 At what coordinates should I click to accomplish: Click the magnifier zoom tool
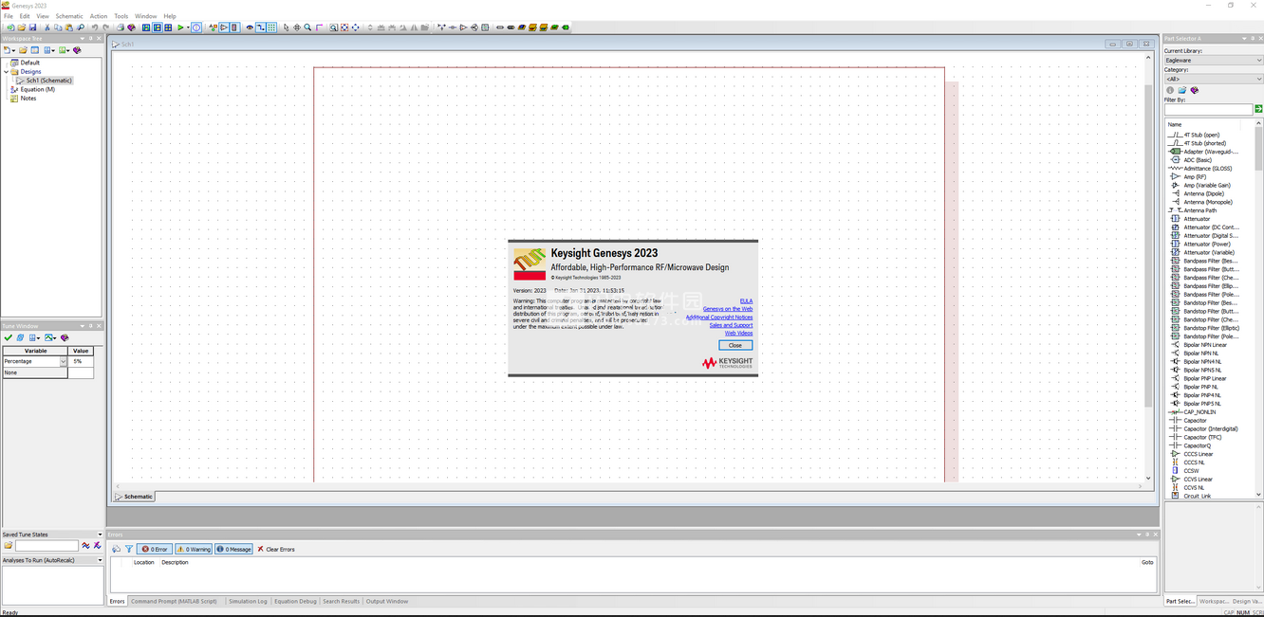pyautogui.click(x=307, y=27)
